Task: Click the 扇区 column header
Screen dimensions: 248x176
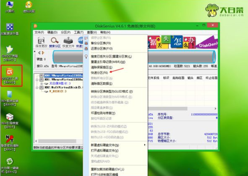Action: [x=199, y=78]
